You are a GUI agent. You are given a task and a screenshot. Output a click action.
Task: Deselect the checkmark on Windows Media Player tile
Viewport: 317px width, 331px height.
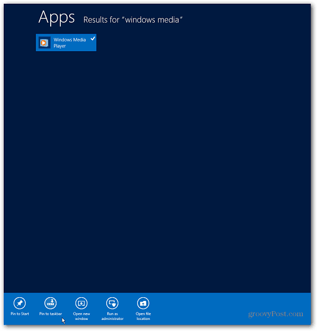93,39
